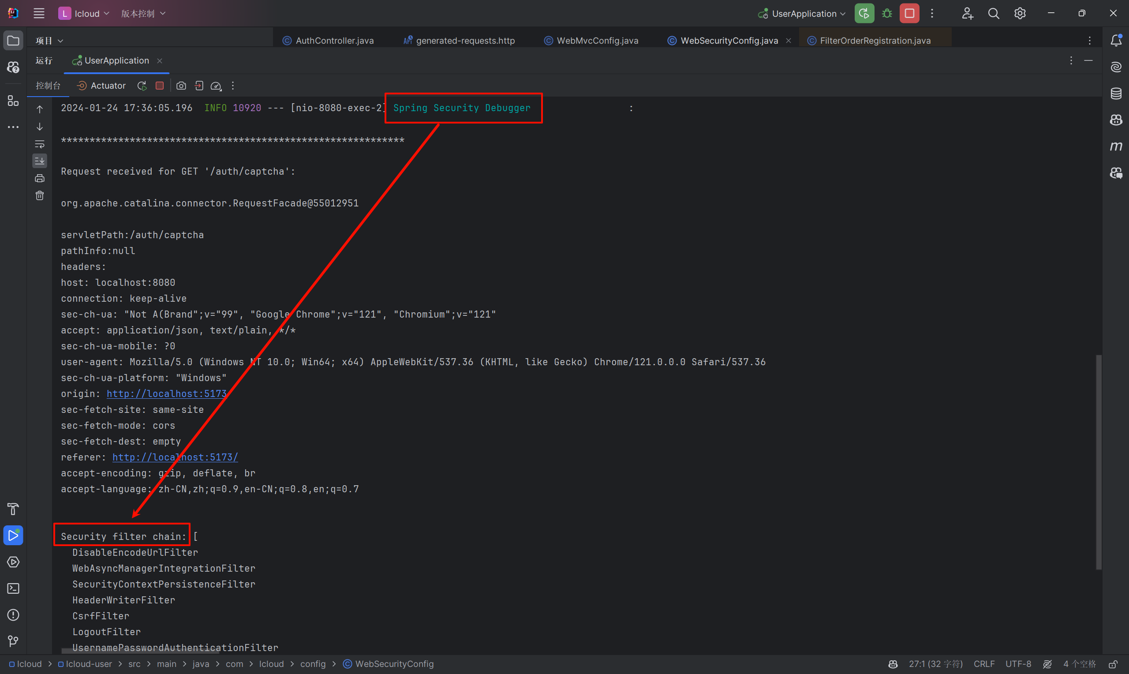Image resolution: width=1129 pixels, height=674 pixels.
Task: Open the 版本控制 dropdown menu
Action: click(x=143, y=14)
